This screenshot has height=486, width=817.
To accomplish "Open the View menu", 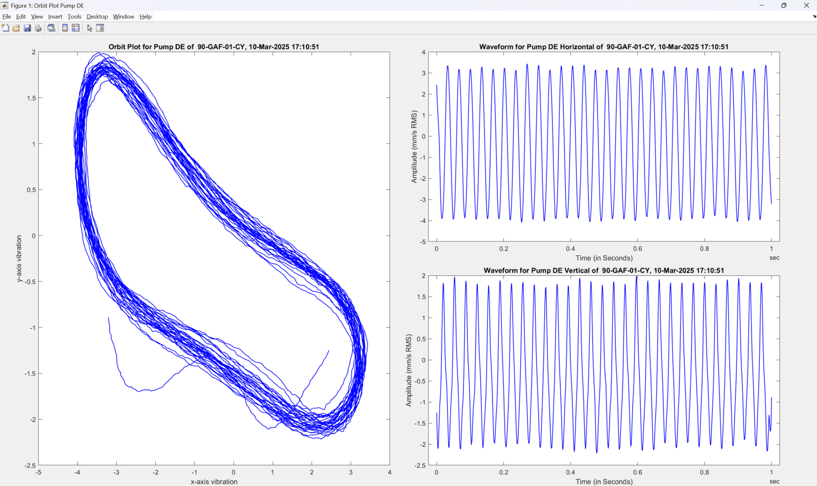I will coord(37,16).
